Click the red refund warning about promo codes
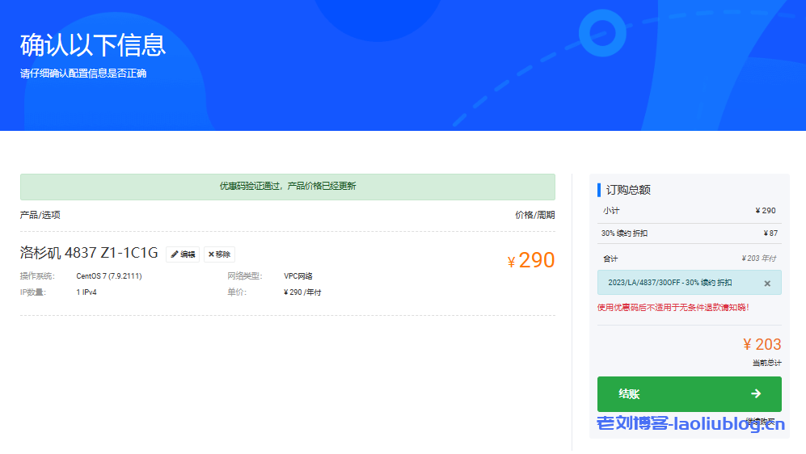Image resolution: width=806 pixels, height=454 pixels. click(x=673, y=307)
